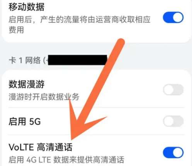Click the rounded tail end of orange arrow
Screen dimensions: 192x166
121,42
